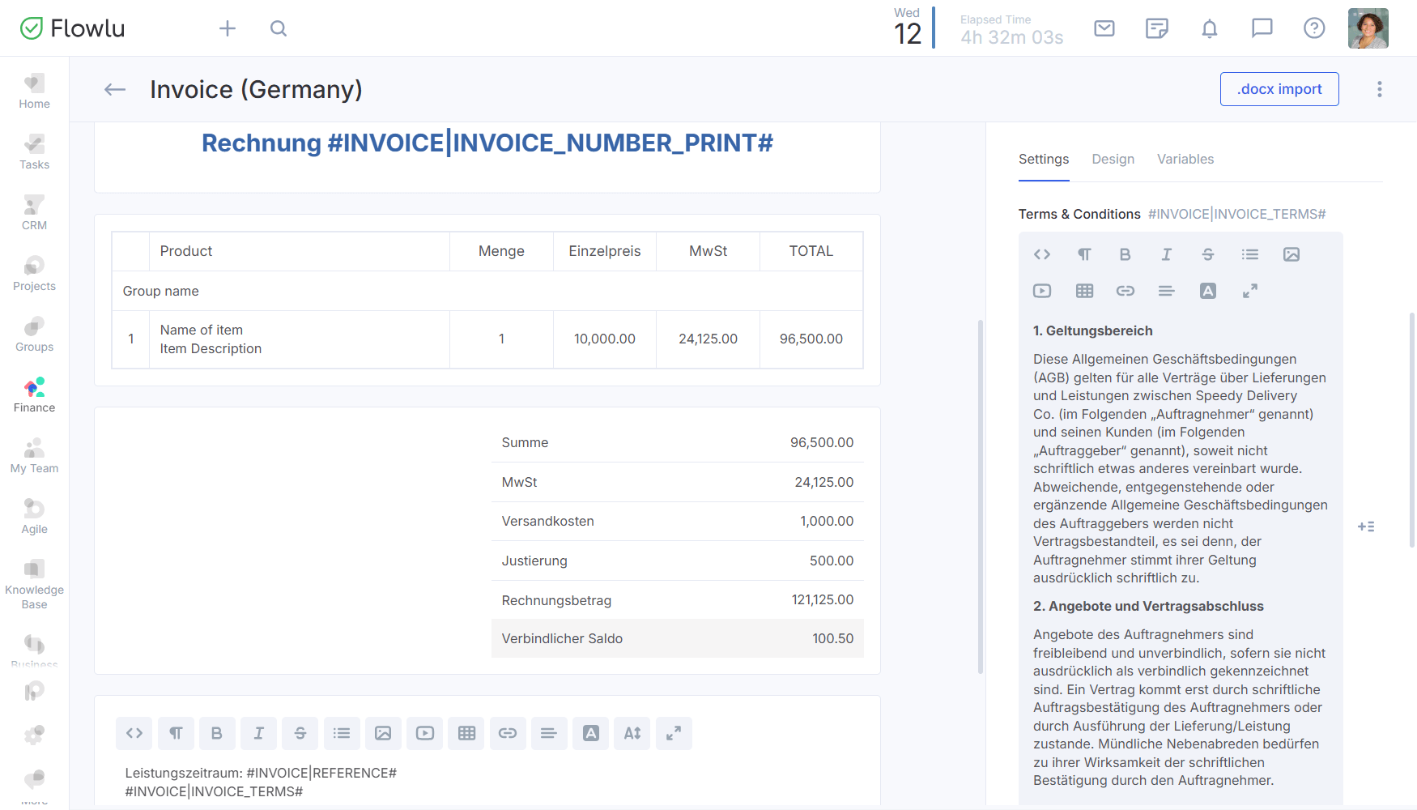Open text color in Terms editor

pos(1207,291)
